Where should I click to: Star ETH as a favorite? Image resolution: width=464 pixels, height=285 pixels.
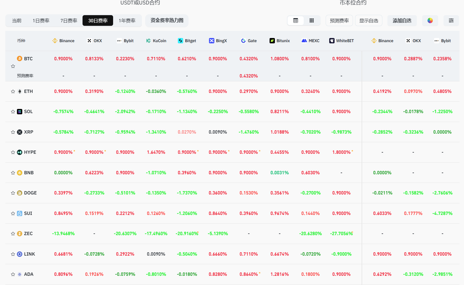[13, 91]
